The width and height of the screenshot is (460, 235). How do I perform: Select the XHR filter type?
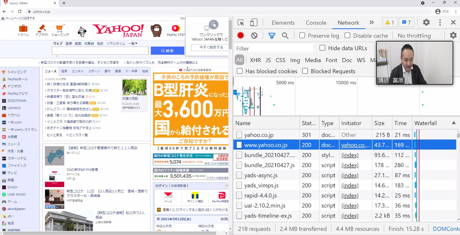(255, 60)
